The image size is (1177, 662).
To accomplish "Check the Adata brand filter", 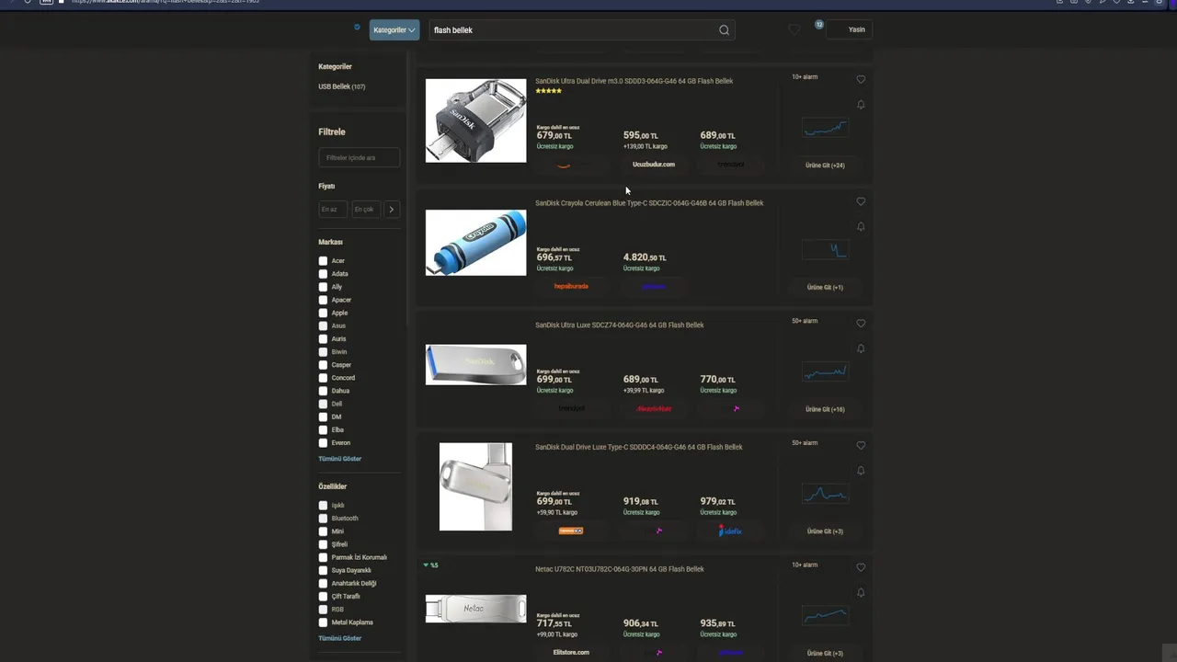I will (323, 274).
